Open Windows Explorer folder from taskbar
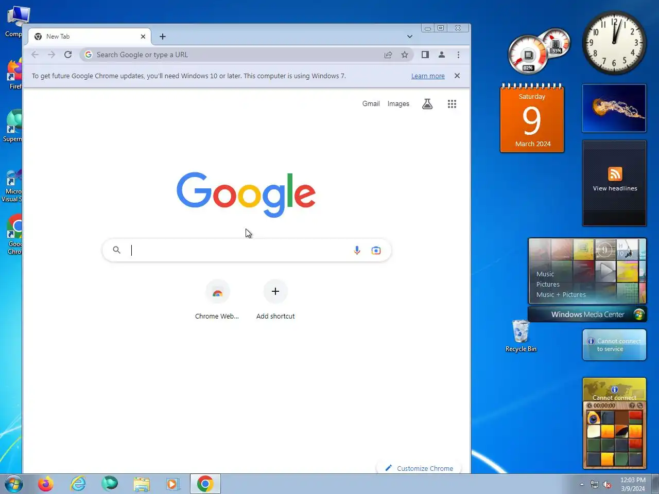Screen dimensions: 659x494 coord(142,484)
